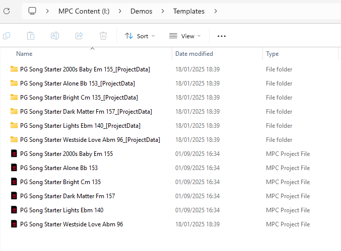The height and width of the screenshot is (251, 341).
Task: Select MPC project icon for Lights Ebm 140
Action: [x=14, y=210]
